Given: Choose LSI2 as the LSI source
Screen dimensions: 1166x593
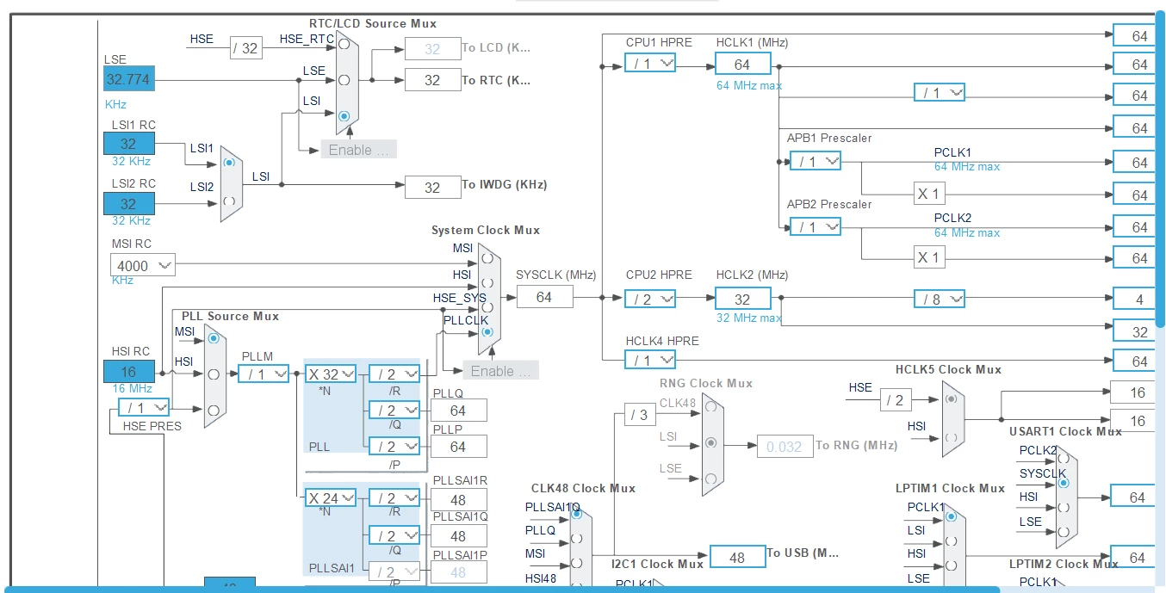Looking at the screenshot, I should pos(228,201).
